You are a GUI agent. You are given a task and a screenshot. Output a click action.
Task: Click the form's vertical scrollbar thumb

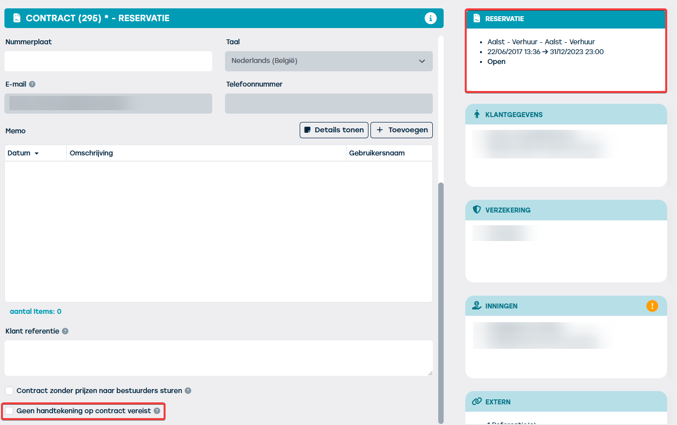[x=441, y=303]
